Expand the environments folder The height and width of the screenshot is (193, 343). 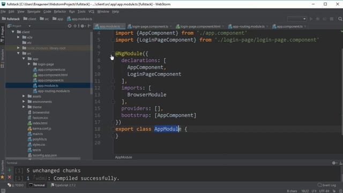coord(24,101)
